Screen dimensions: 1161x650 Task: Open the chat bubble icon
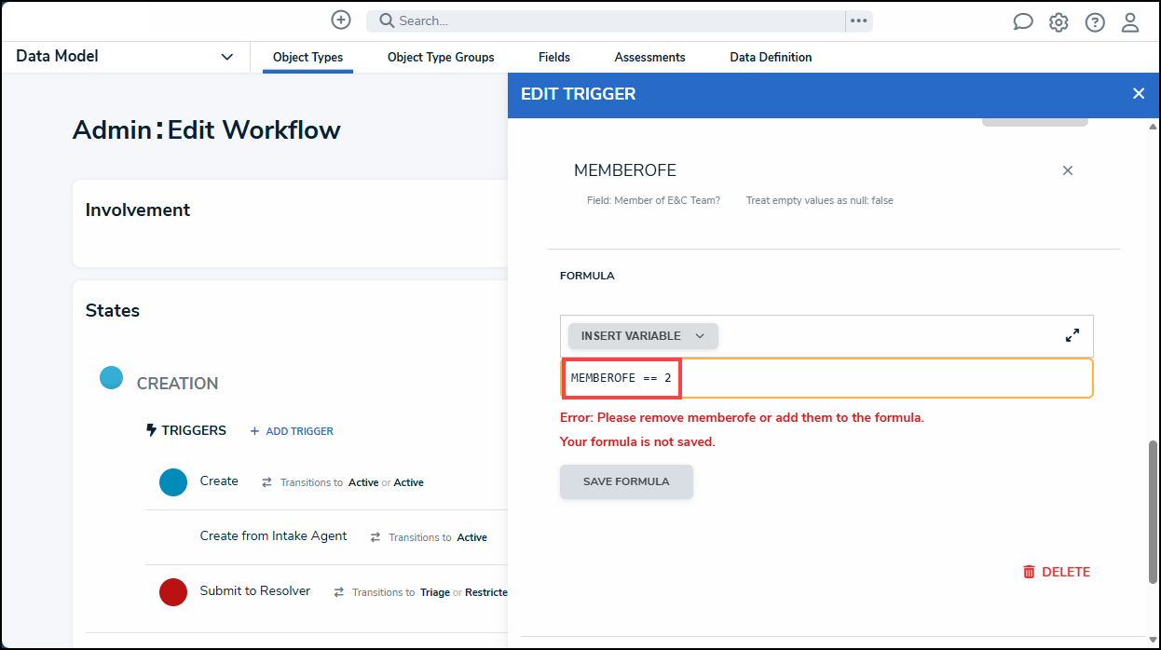pyautogui.click(x=1023, y=22)
